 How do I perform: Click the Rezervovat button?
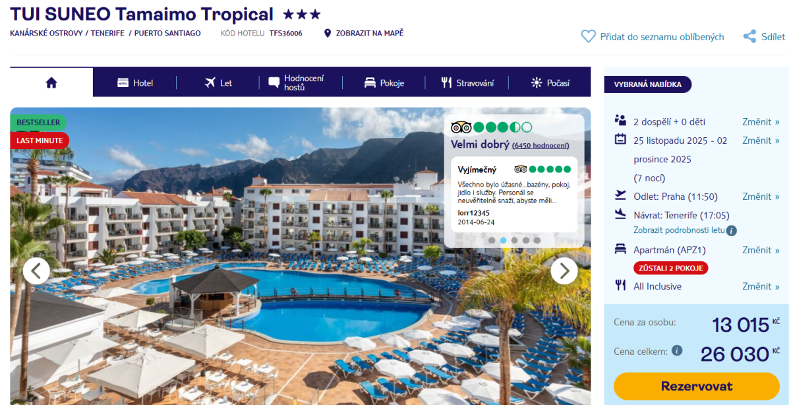click(x=696, y=386)
